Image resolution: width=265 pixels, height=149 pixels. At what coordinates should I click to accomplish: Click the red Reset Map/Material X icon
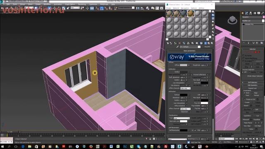coord(179,43)
